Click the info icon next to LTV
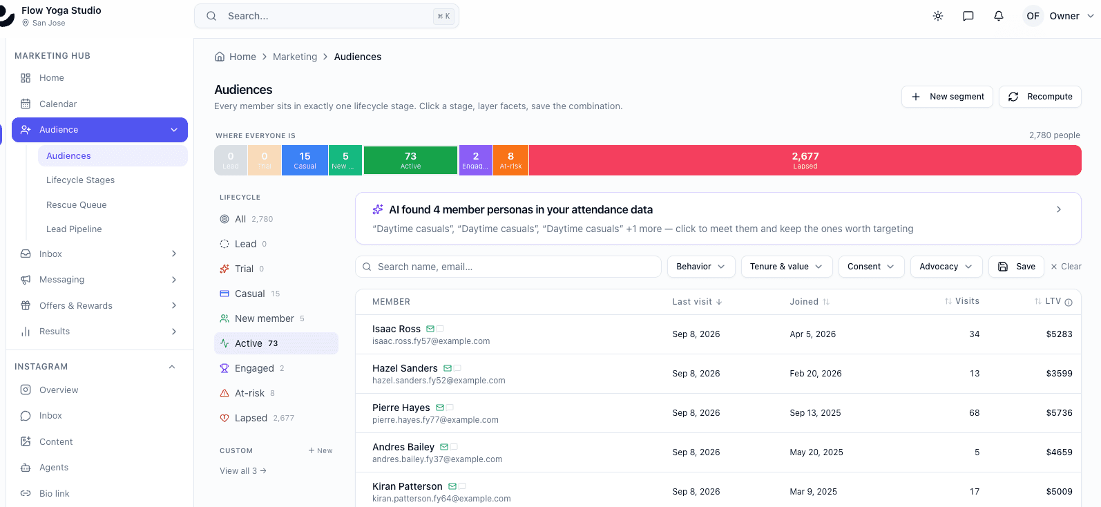The height and width of the screenshot is (507, 1101). click(x=1069, y=302)
